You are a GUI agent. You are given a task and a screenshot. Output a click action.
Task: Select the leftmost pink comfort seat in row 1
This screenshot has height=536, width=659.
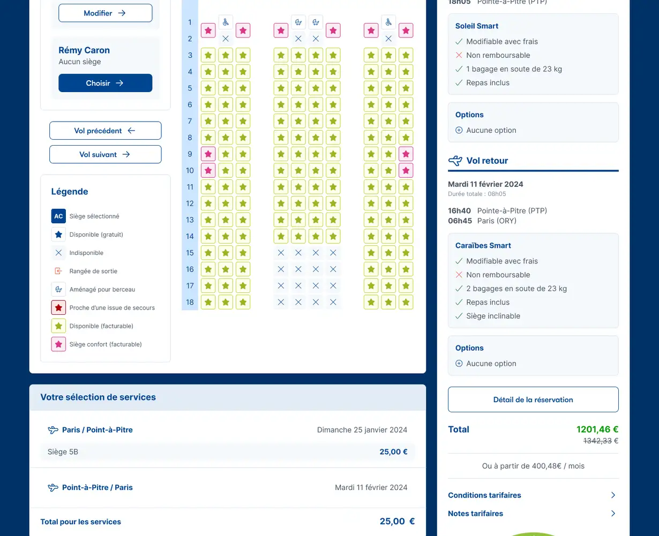(208, 31)
